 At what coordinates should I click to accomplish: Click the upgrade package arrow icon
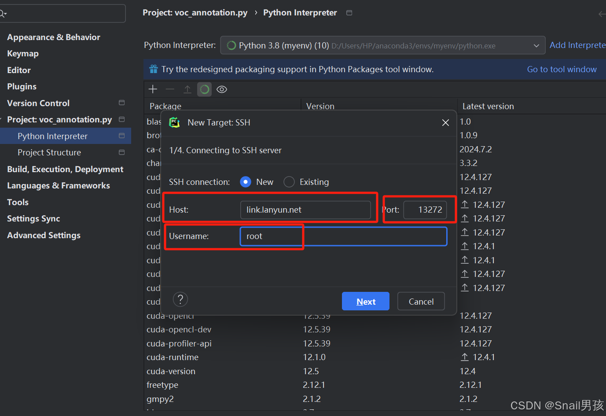coord(187,89)
